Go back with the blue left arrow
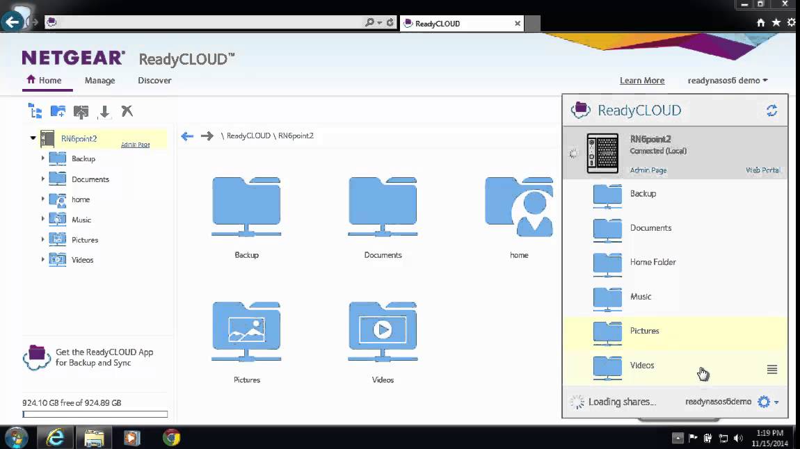 187,136
